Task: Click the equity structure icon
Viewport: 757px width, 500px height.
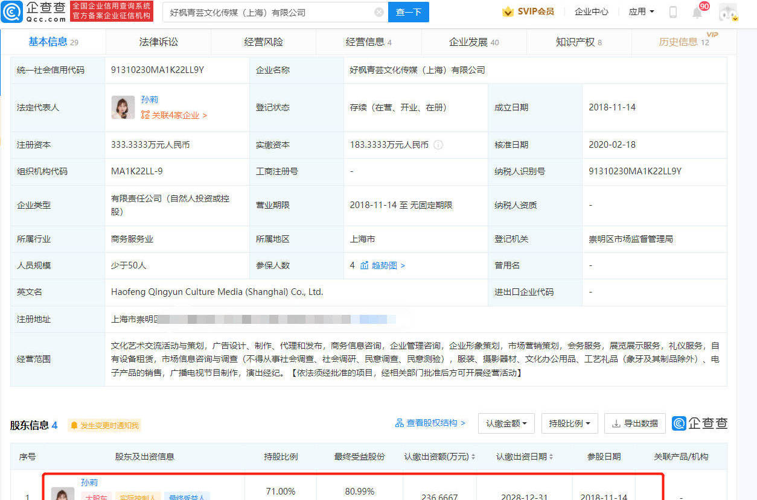Action: 399,423
